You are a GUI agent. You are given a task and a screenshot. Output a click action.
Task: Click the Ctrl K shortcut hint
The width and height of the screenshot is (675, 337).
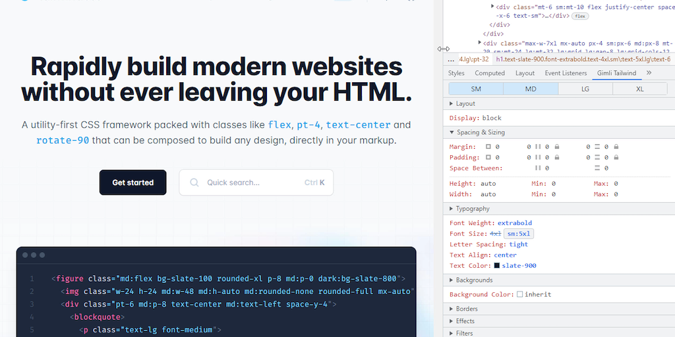[x=314, y=183]
